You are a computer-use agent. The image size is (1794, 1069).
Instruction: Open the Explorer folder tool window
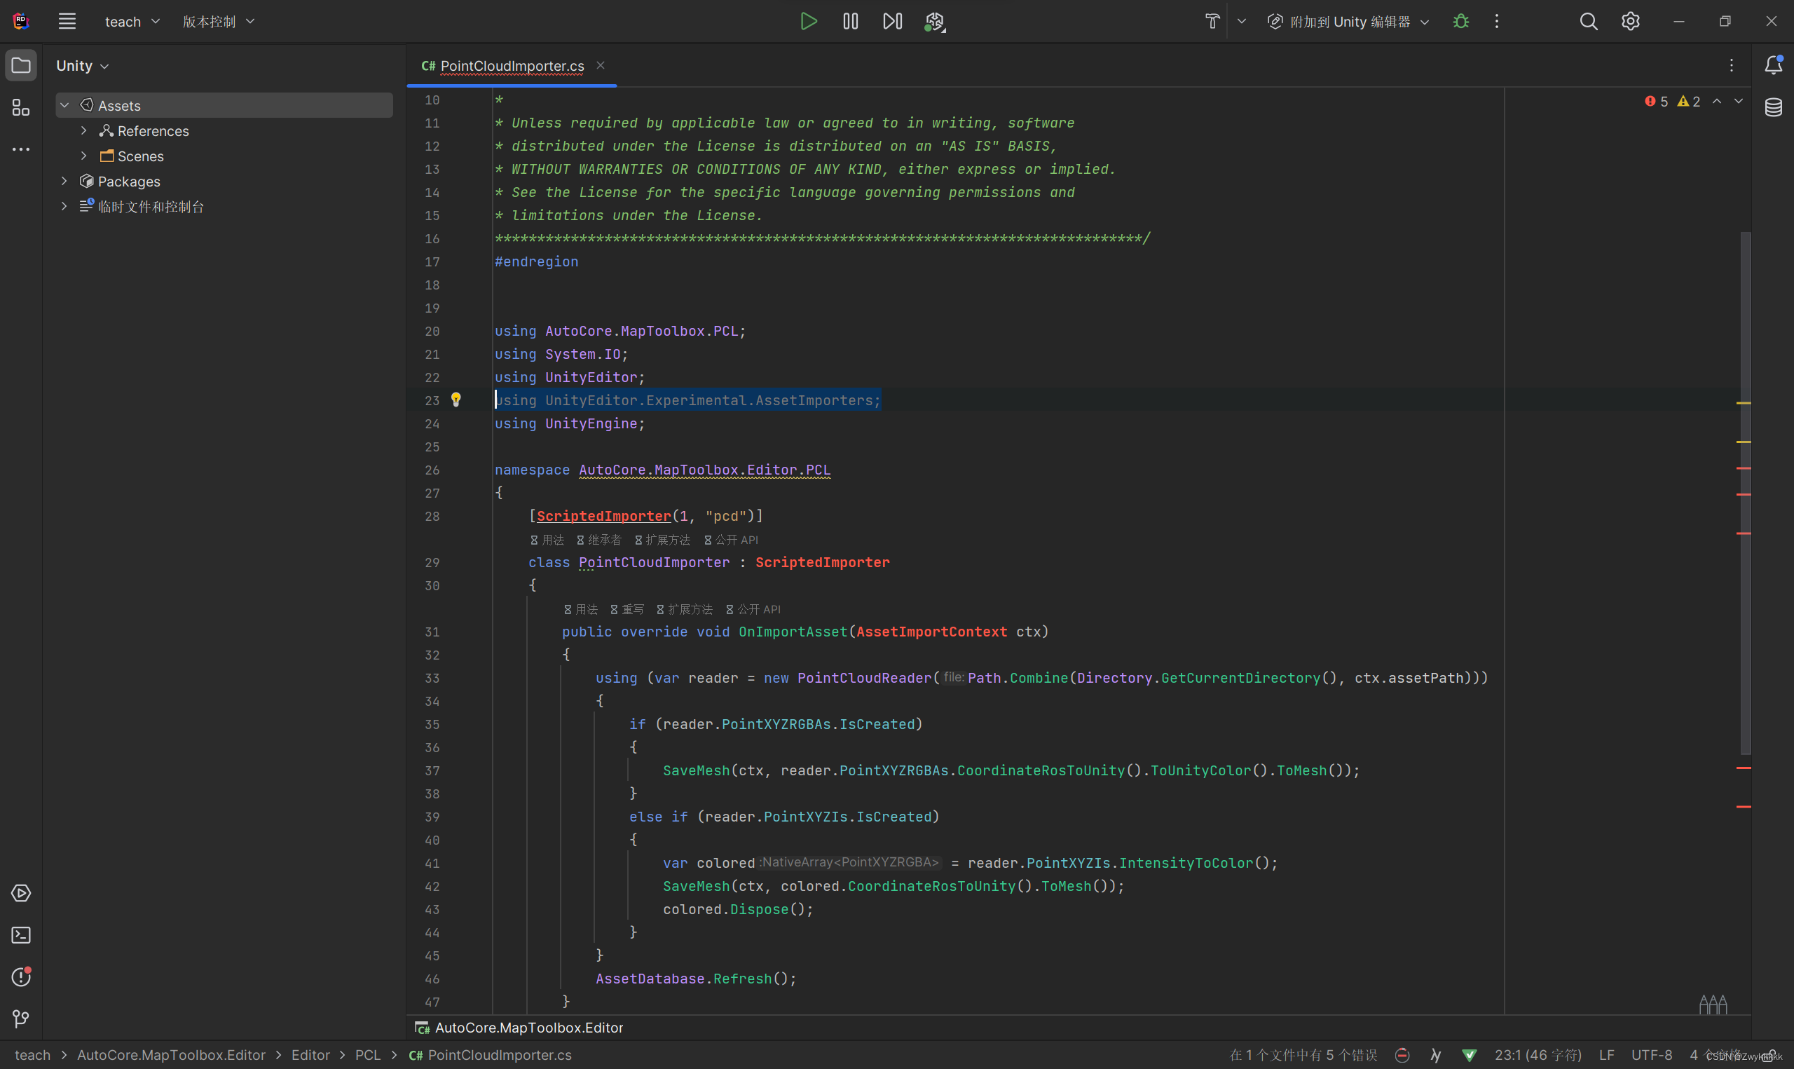click(x=21, y=66)
